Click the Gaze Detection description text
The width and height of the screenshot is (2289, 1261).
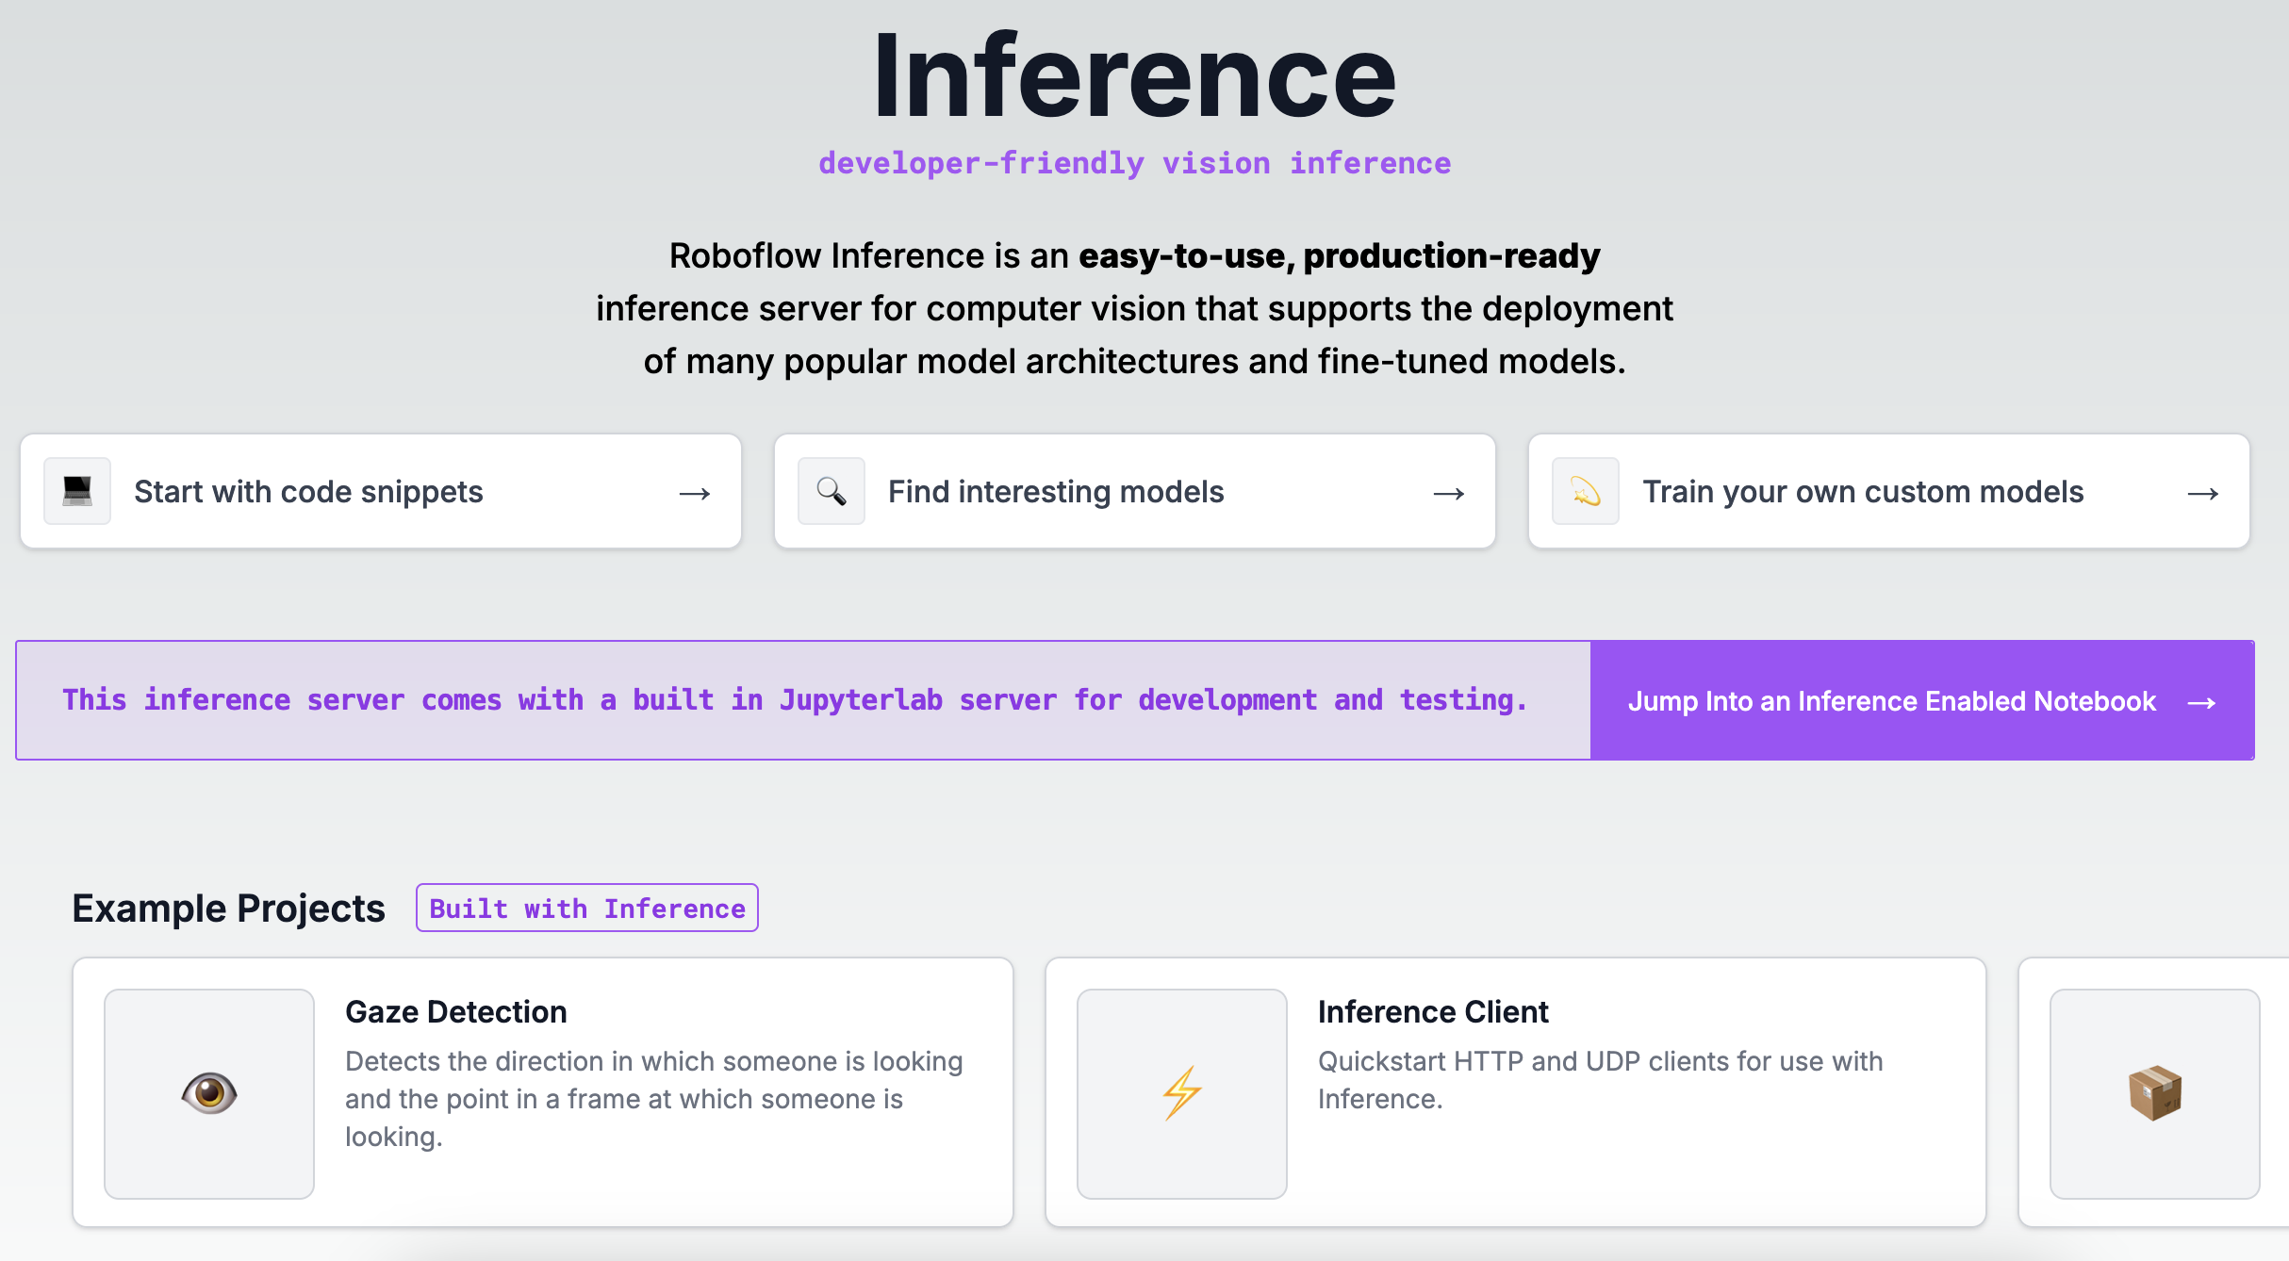(x=653, y=1099)
